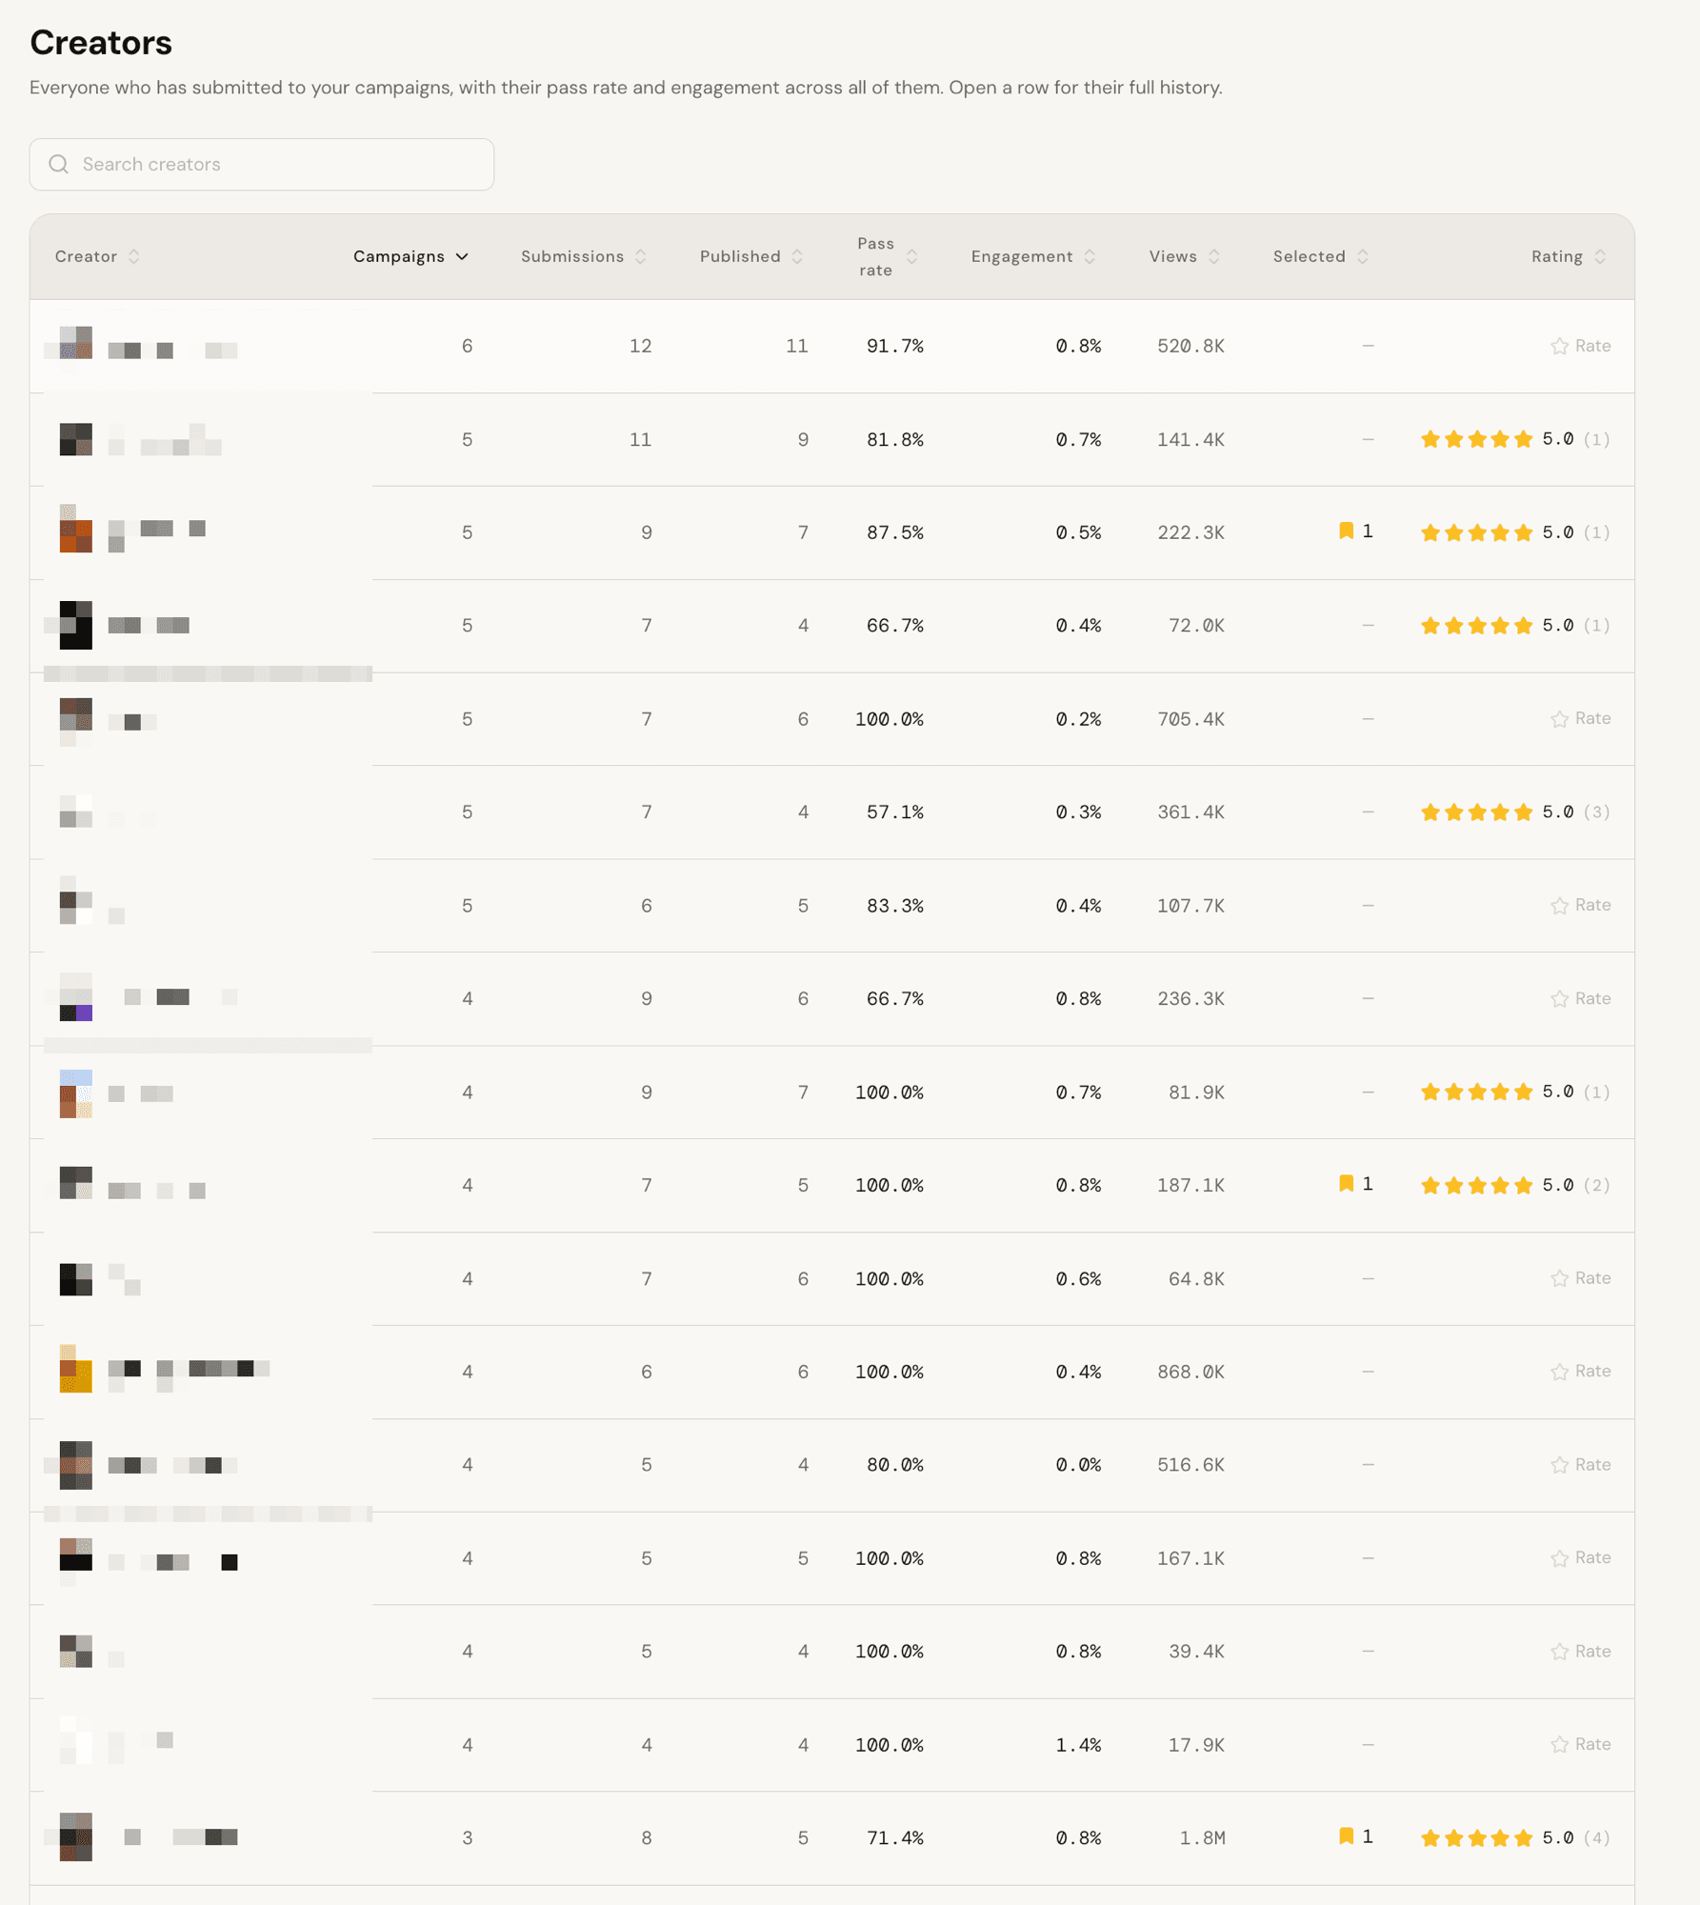This screenshot has height=1905, width=1700.
Task: Click the 81.8% pass rate cell
Action: click(895, 439)
